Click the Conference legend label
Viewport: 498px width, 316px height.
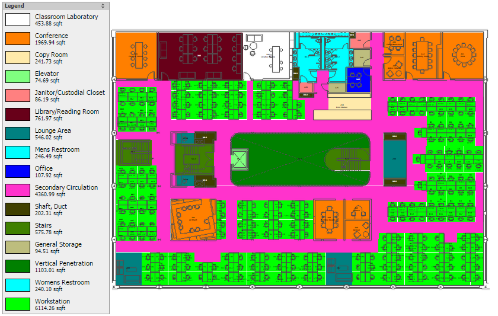(52, 36)
